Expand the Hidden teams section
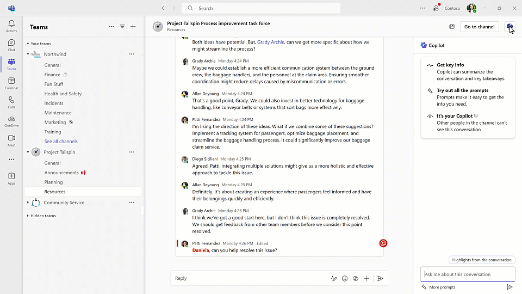The width and height of the screenshot is (522, 294). point(28,216)
